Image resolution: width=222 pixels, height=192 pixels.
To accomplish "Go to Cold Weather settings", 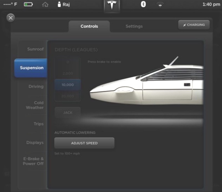I will [34, 105].
